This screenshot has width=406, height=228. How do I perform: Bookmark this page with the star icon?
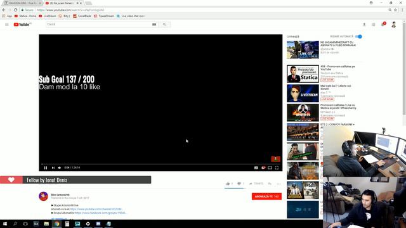coord(395,10)
